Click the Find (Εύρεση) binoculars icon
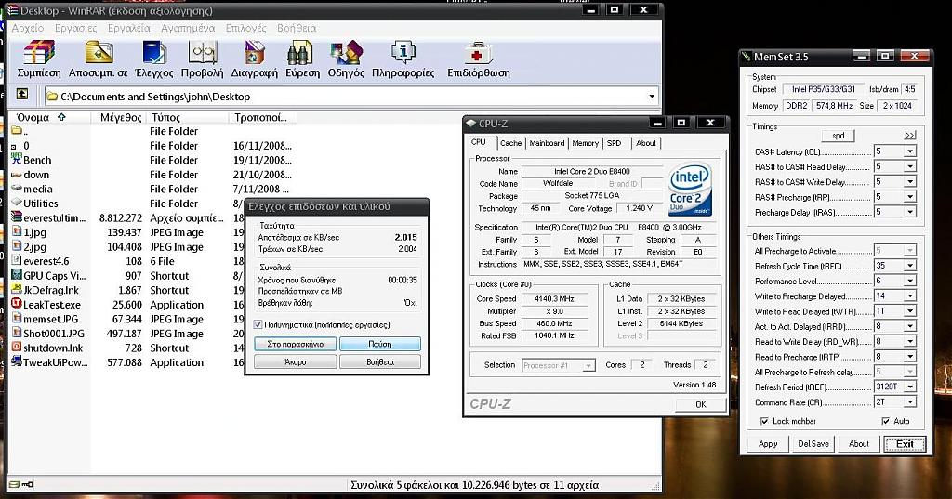The image size is (952, 499). [300, 53]
